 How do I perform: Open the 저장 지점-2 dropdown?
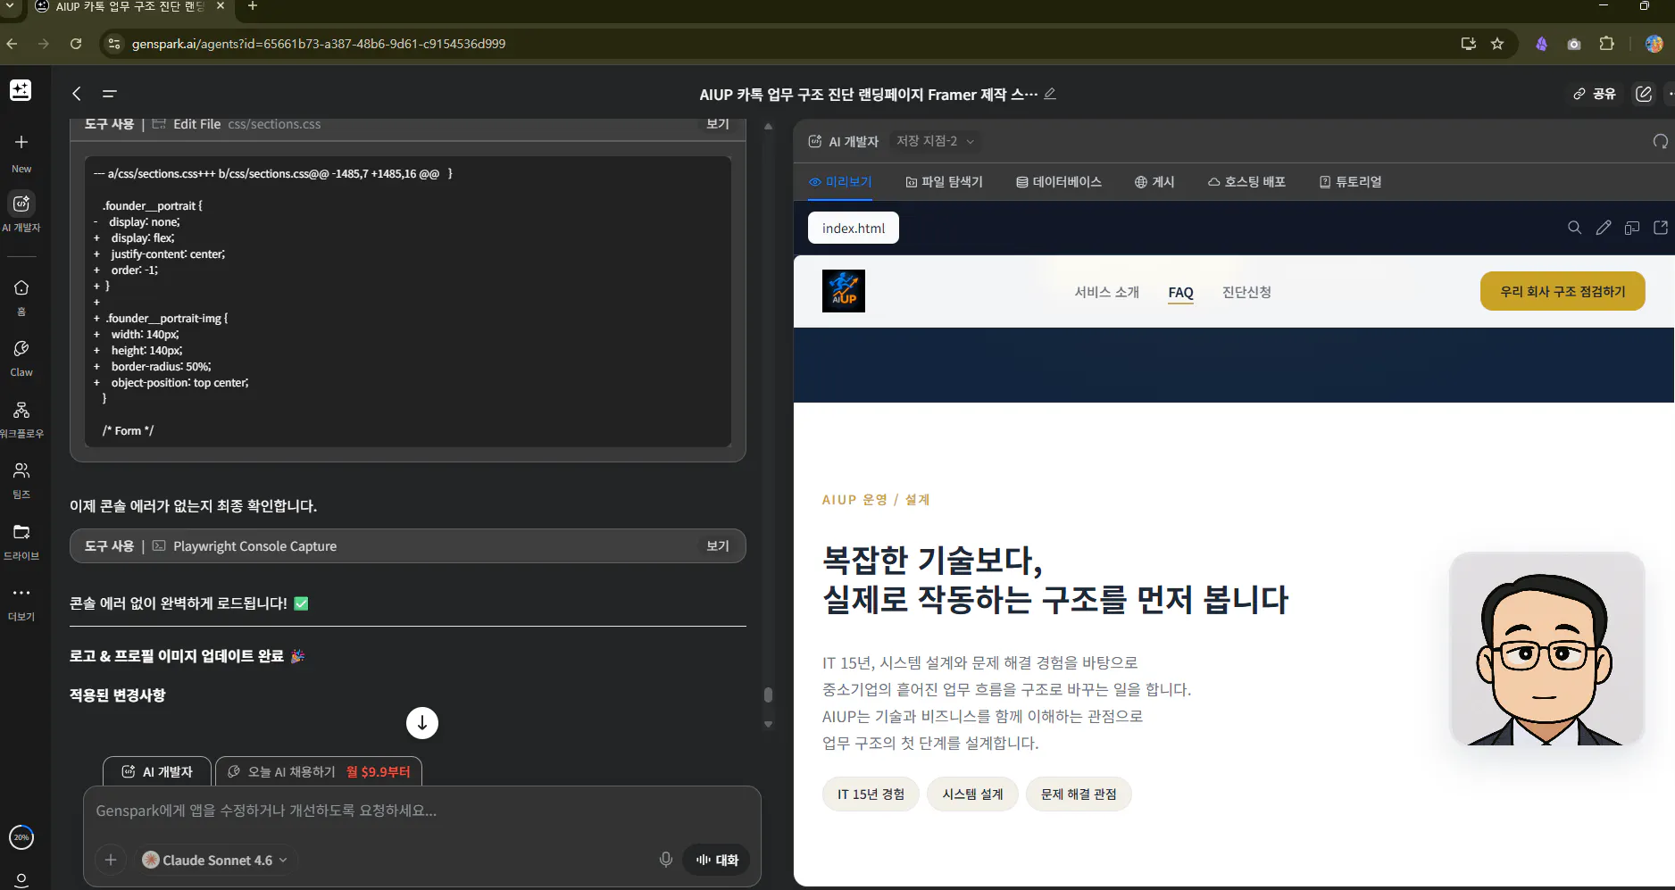point(935,141)
